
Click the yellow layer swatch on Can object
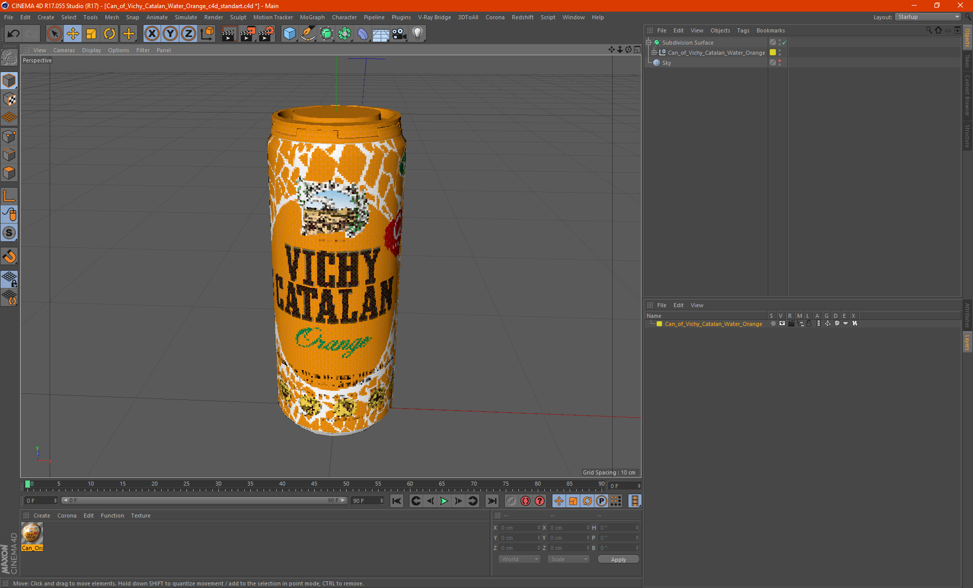[773, 52]
